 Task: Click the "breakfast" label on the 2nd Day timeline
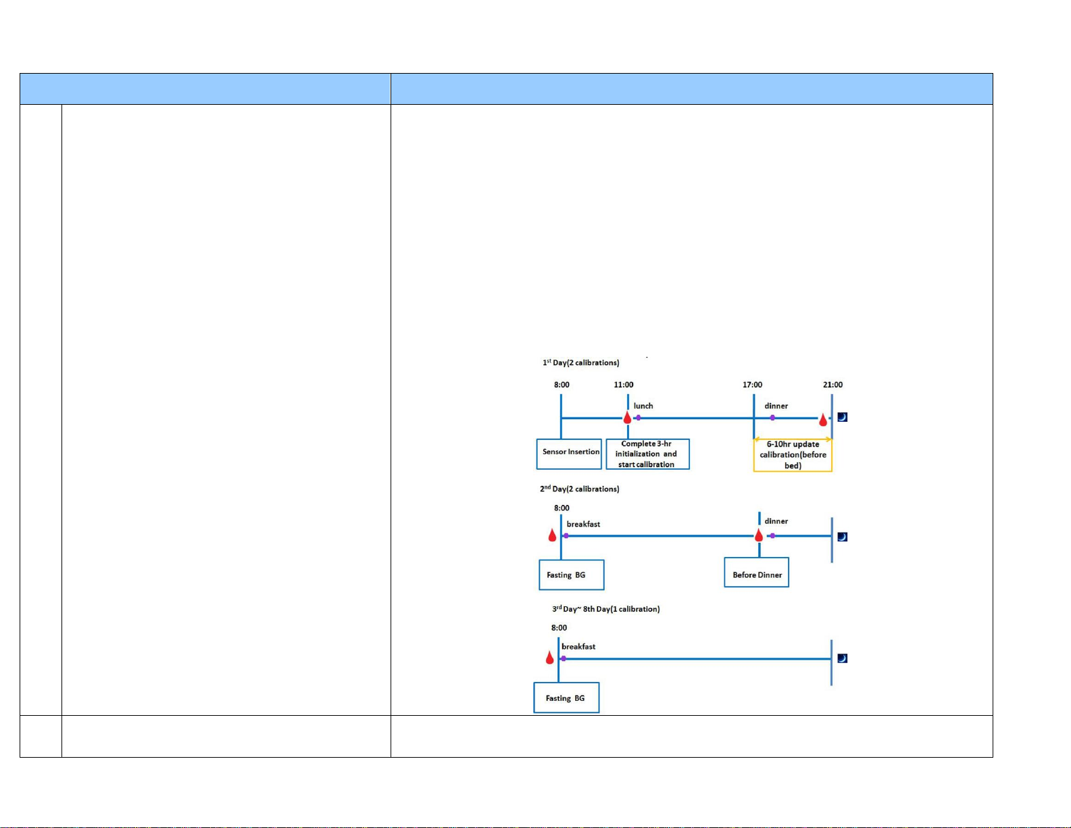(x=583, y=525)
